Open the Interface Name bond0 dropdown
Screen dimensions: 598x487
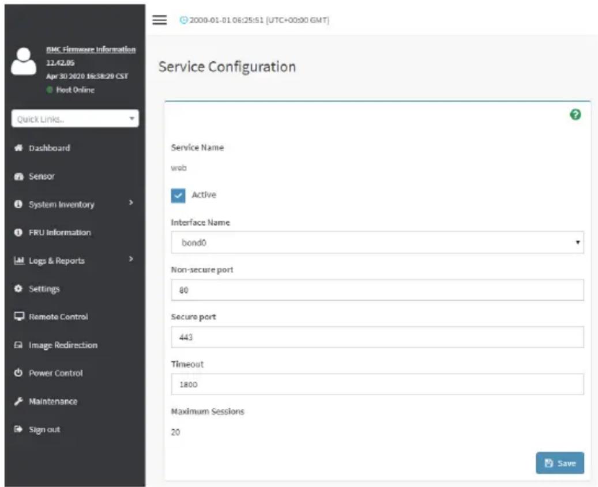coord(377,242)
